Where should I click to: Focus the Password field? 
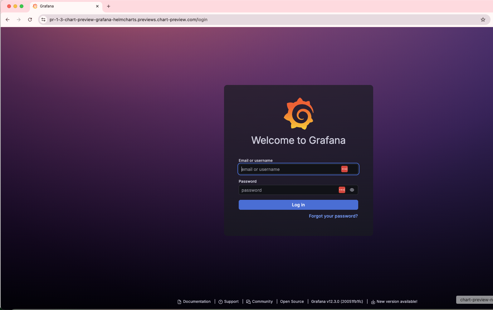coord(298,190)
